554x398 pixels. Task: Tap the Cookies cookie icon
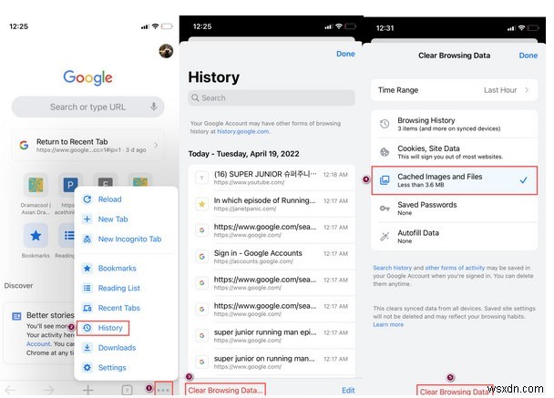click(x=385, y=152)
